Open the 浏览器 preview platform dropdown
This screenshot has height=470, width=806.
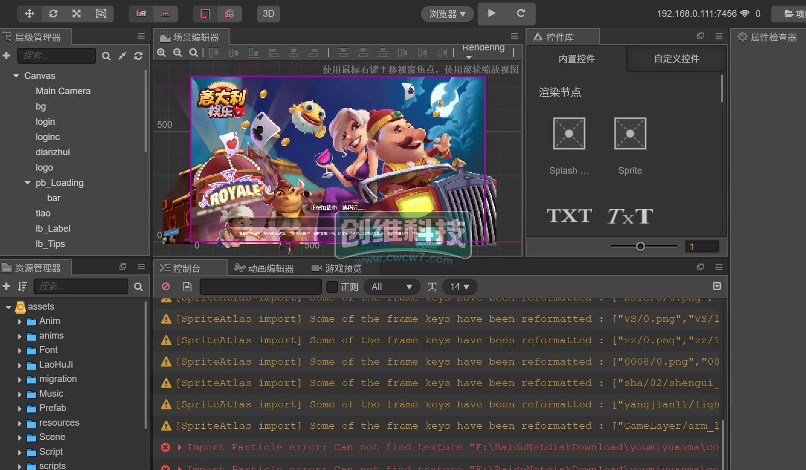click(x=447, y=14)
